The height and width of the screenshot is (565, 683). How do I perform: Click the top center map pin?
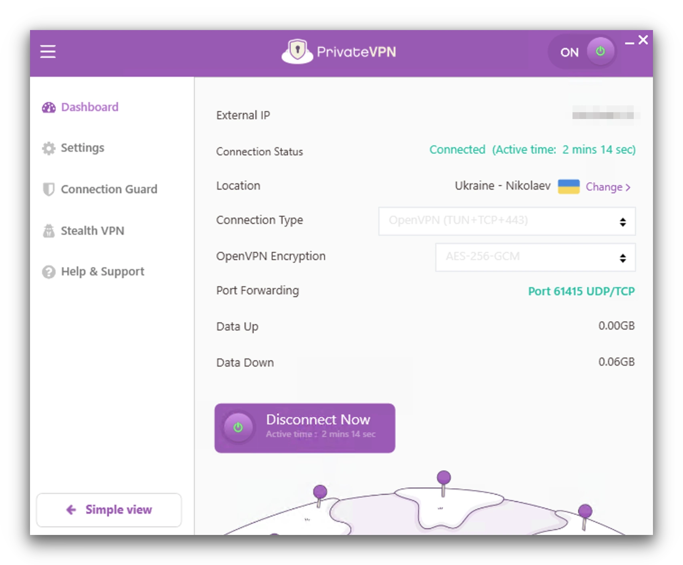[x=444, y=483]
